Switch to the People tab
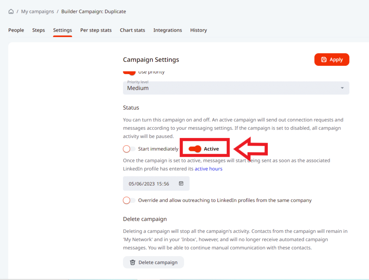369x280 pixels. coord(16,30)
